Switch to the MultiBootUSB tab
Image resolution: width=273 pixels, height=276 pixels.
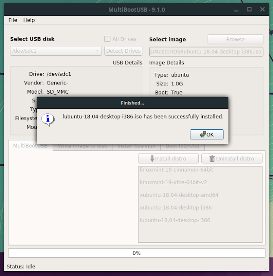30,146
